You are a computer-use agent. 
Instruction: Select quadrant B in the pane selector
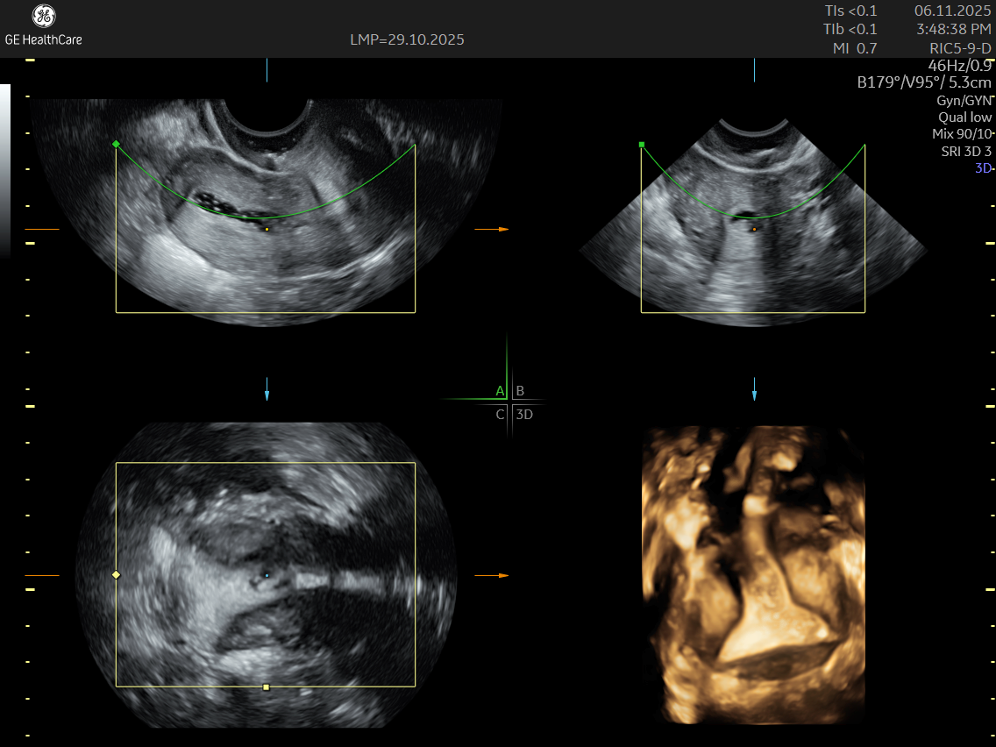click(x=520, y=391)
